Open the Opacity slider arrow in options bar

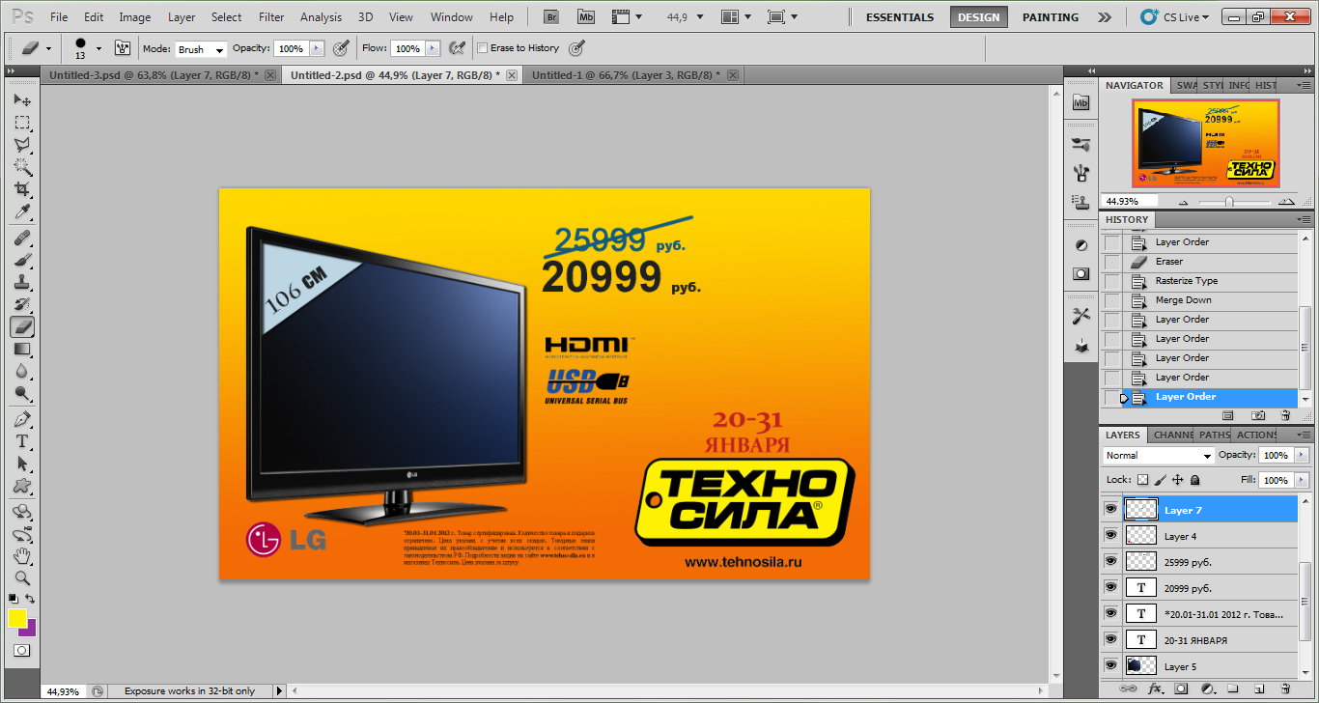[x=316, y=48]
